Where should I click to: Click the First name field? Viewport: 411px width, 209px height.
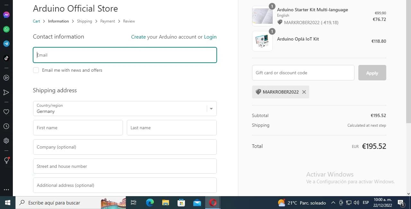[x=78, y=128]
